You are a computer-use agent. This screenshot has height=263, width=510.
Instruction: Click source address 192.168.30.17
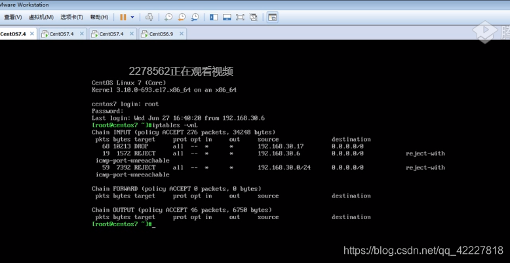click(x=281, y=146)
